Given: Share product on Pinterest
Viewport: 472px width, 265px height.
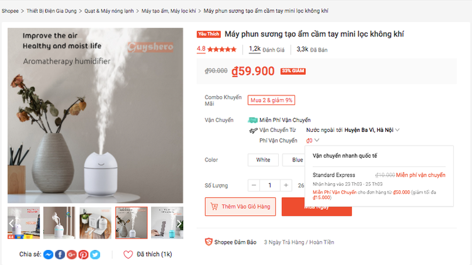Looking at the screenshot, I should click(x=83, y=254).
